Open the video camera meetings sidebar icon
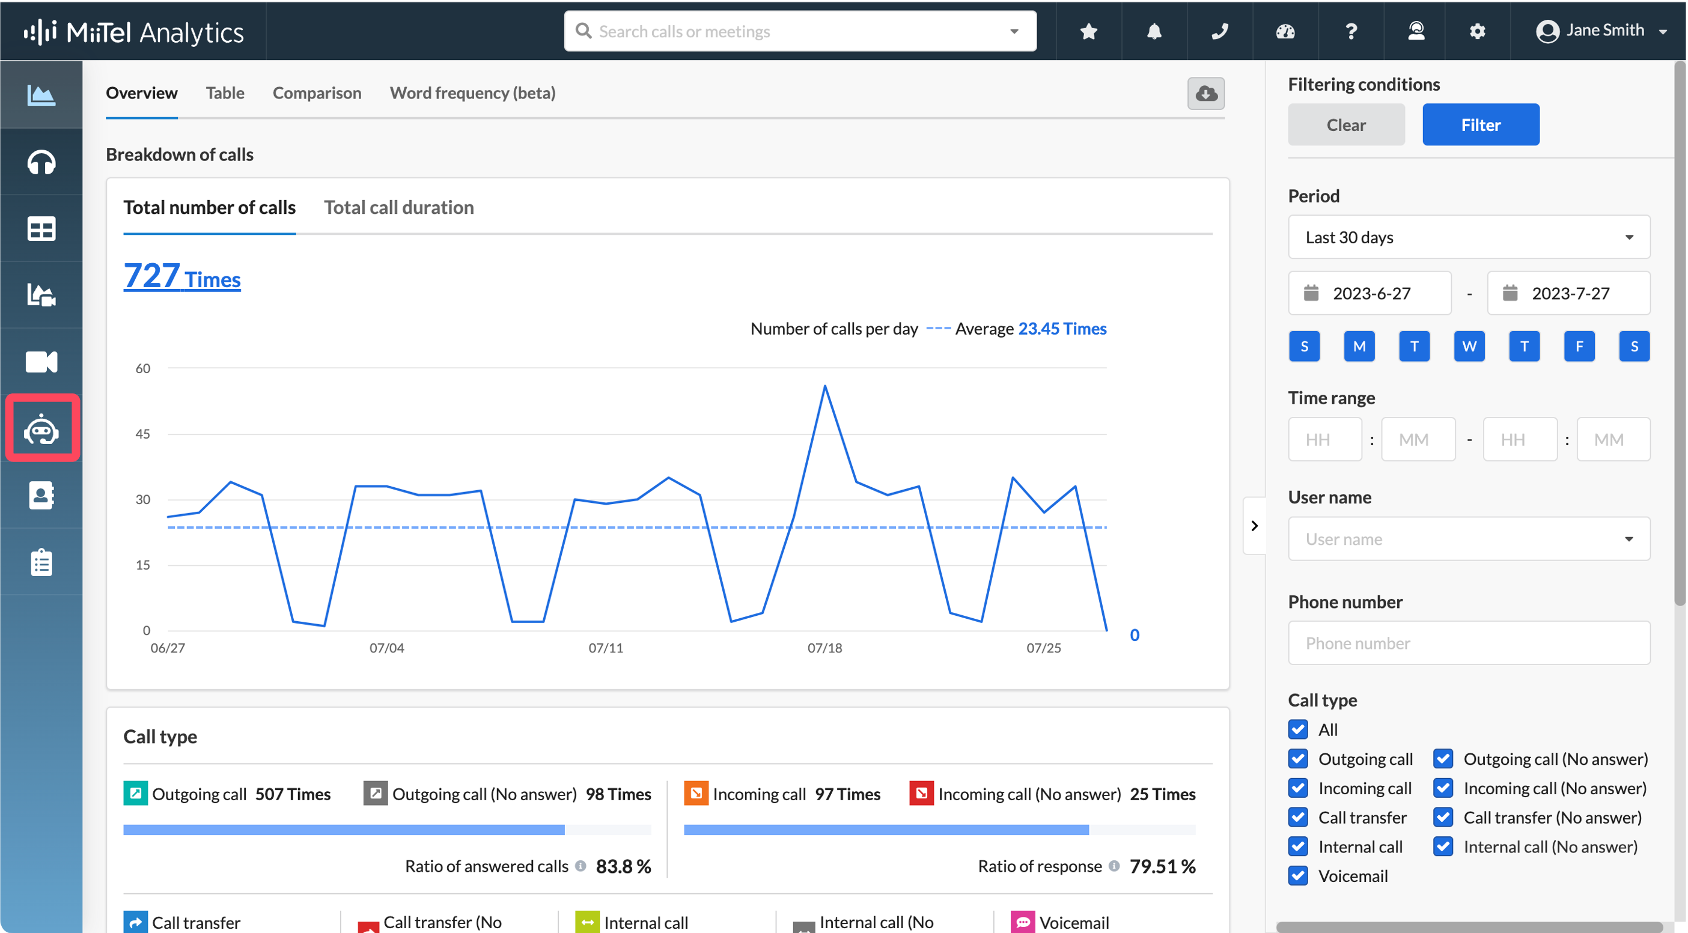The width and height of the screenshot is (1688, 933). click(41, 362)
